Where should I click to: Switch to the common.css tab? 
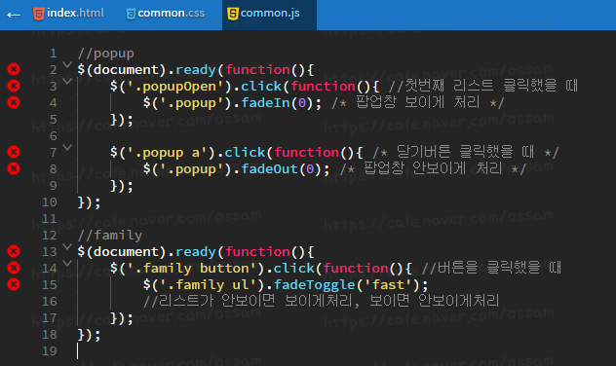pyautogui.click(x=166, y=14)
